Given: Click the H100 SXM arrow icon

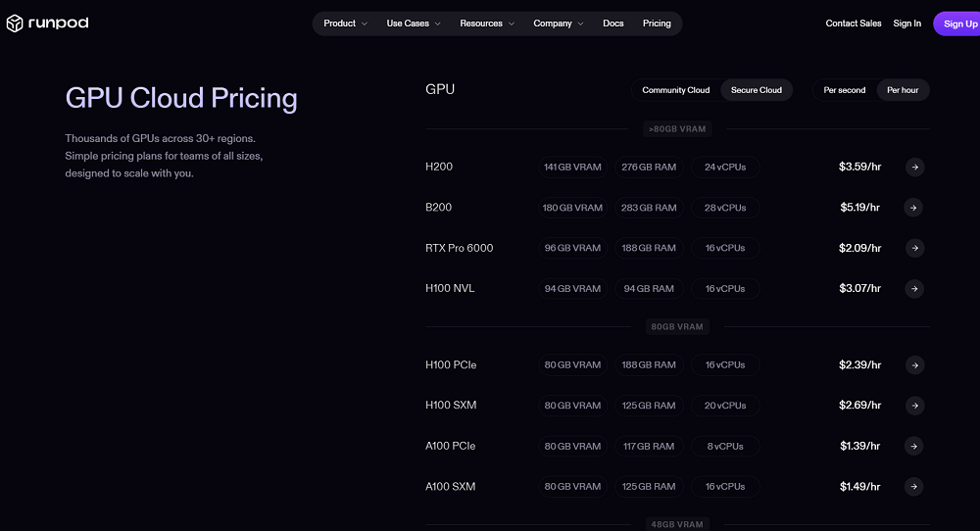Looking at the screenshot, I should 913,406.
